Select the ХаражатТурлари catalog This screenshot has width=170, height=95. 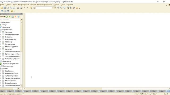point(11,47)
